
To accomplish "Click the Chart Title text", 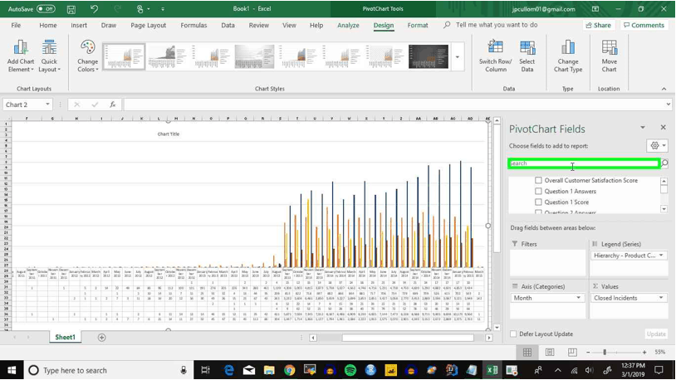I will click(168, 134).
